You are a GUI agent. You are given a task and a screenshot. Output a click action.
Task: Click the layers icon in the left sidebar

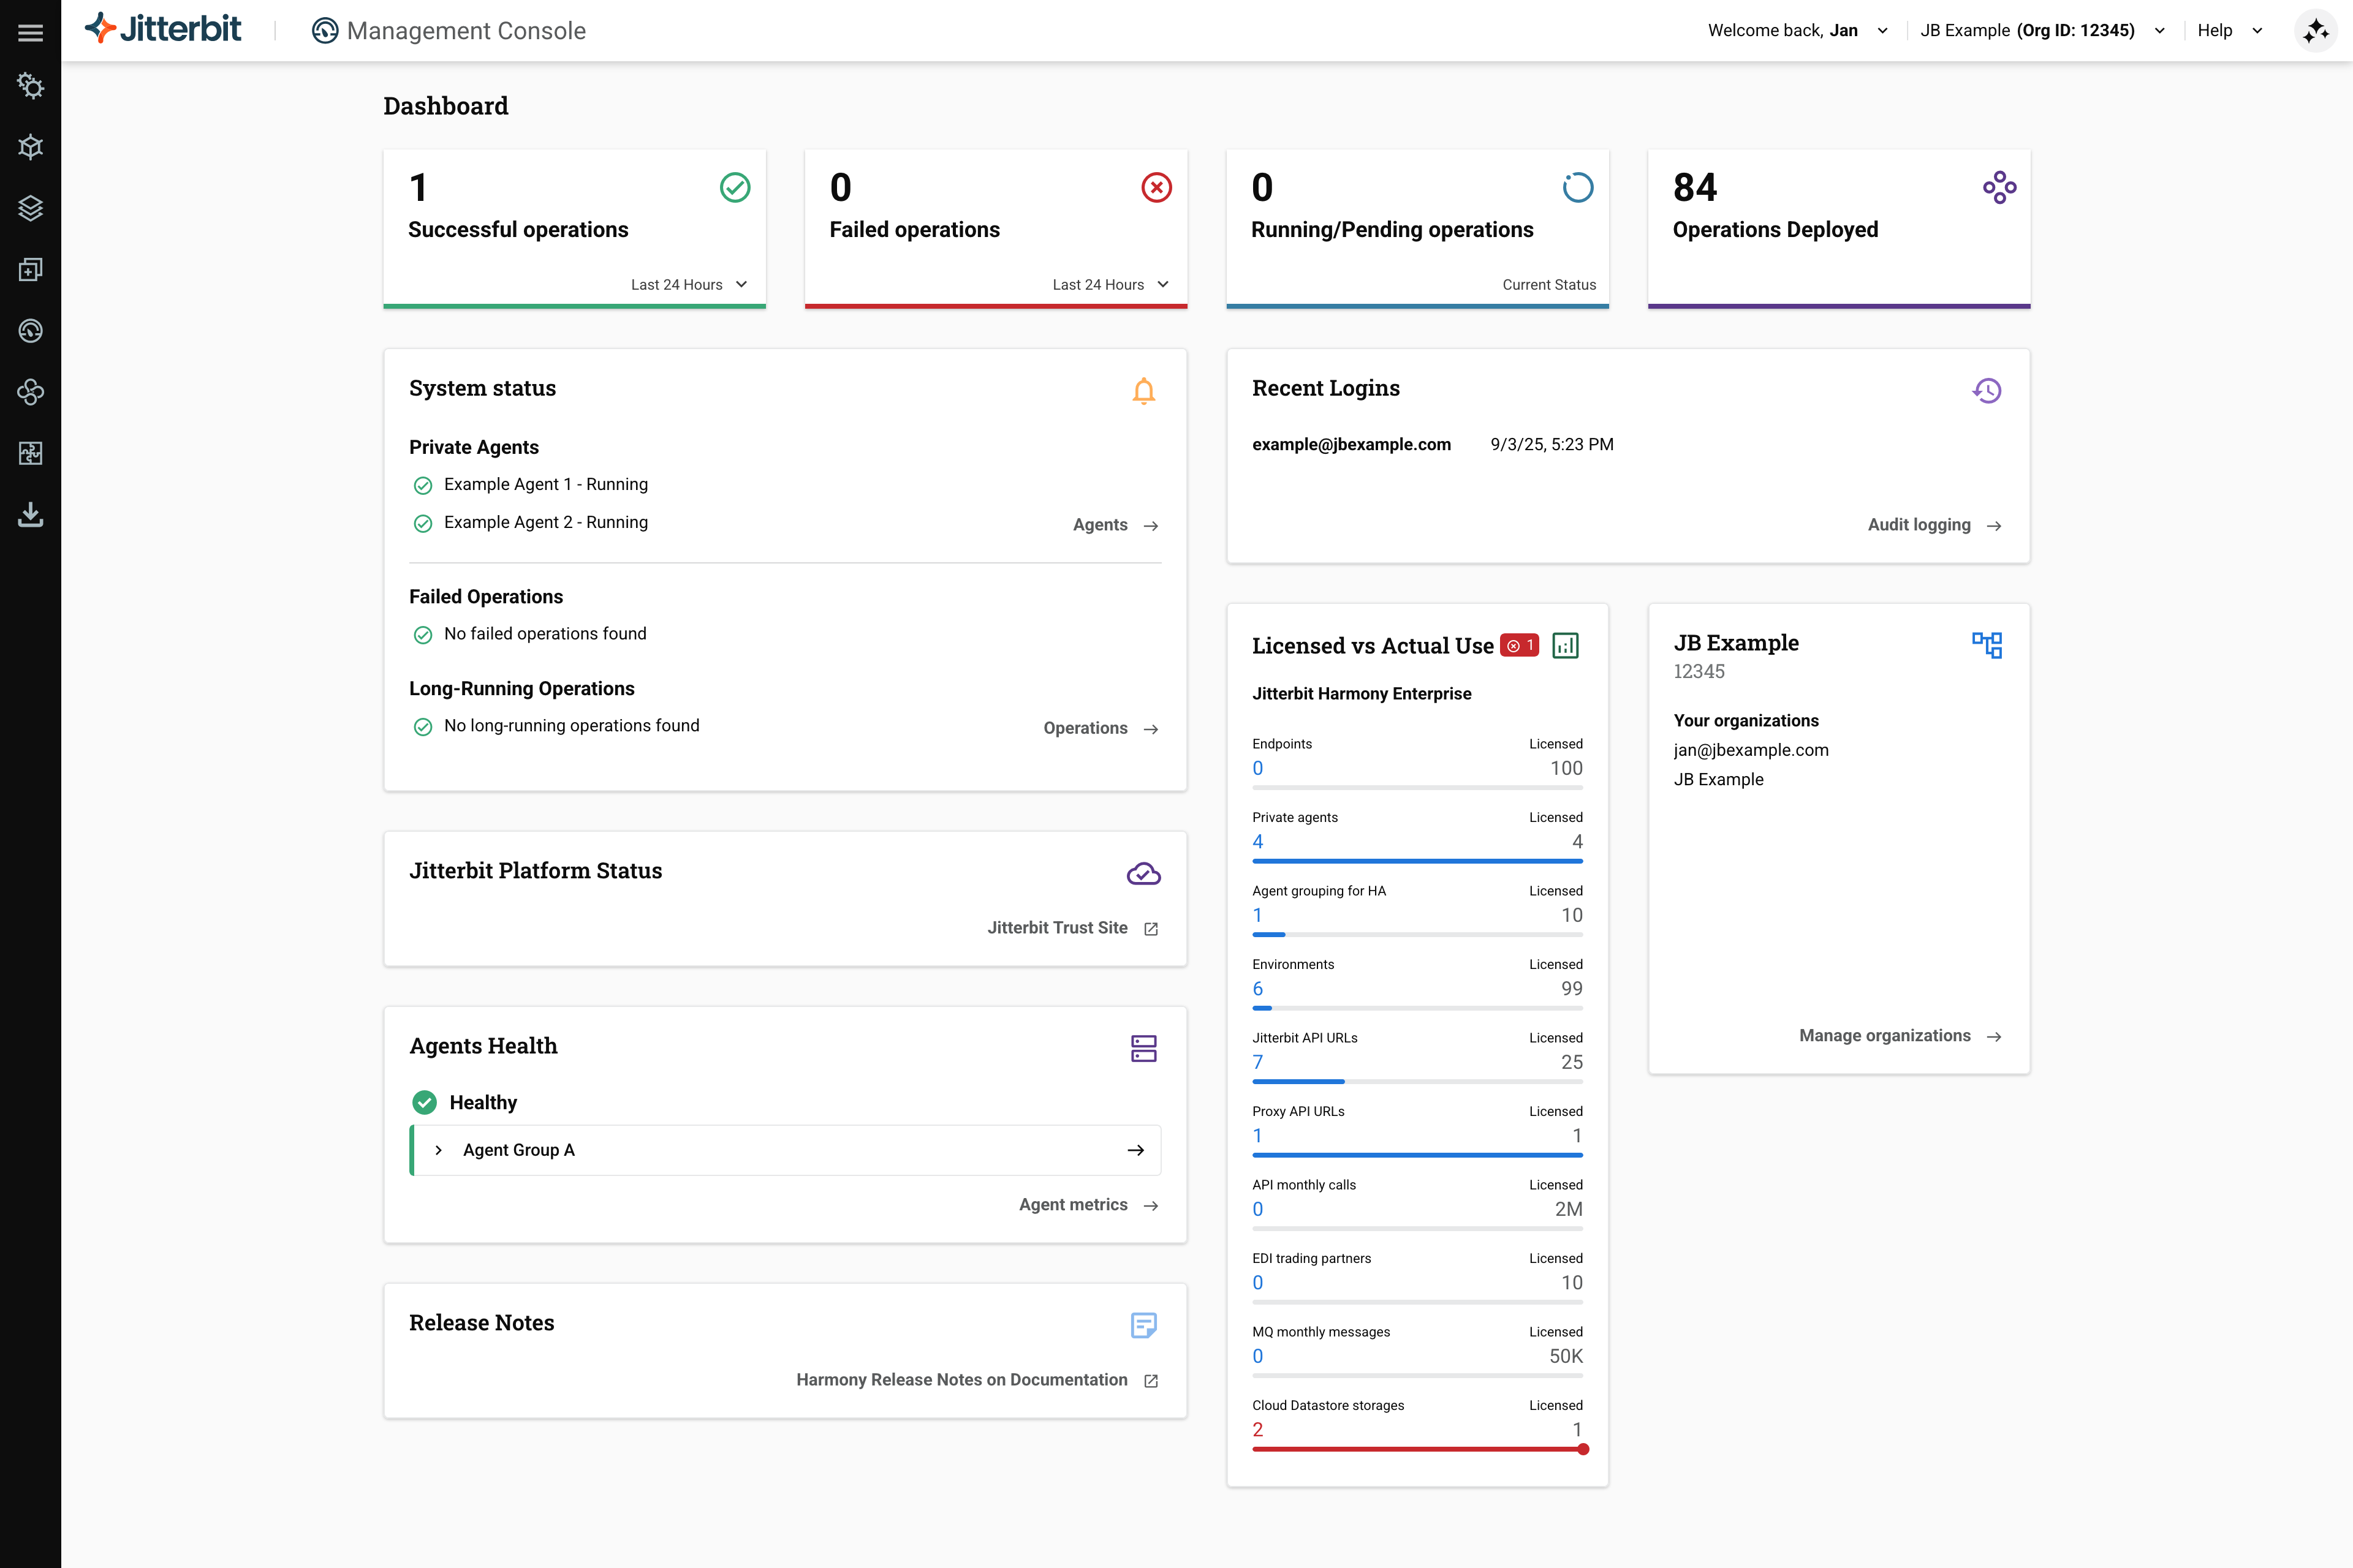(x=31, y=208)
